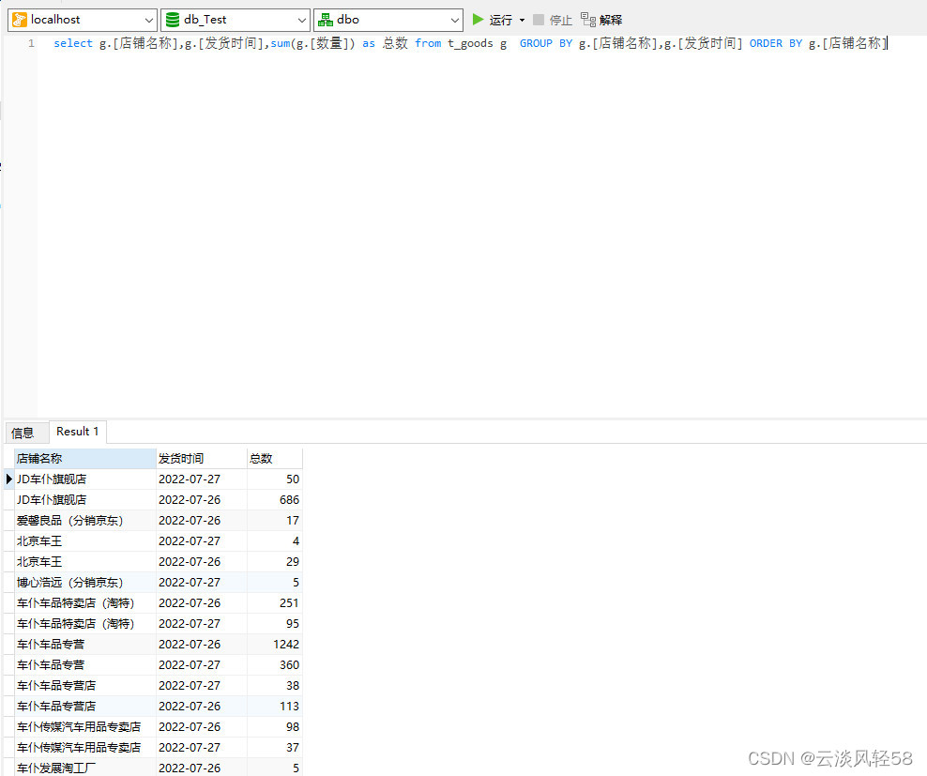
Task: Place cursor in the SQL editor line
Action: click(470, 43)
